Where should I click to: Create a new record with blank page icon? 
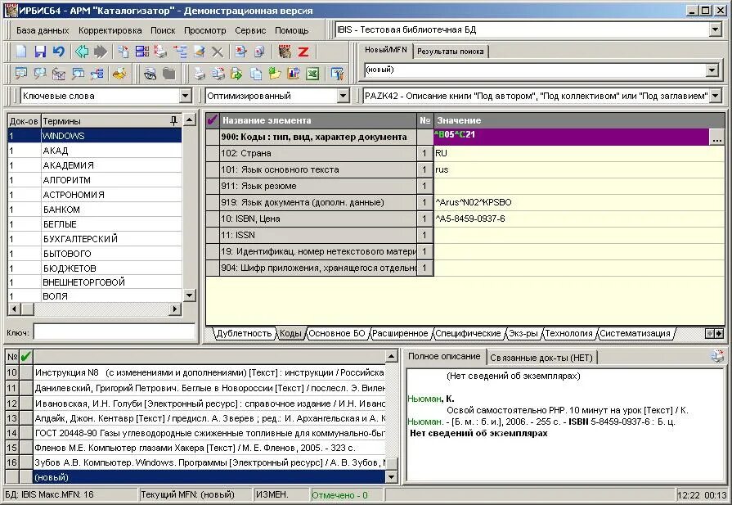21,52
